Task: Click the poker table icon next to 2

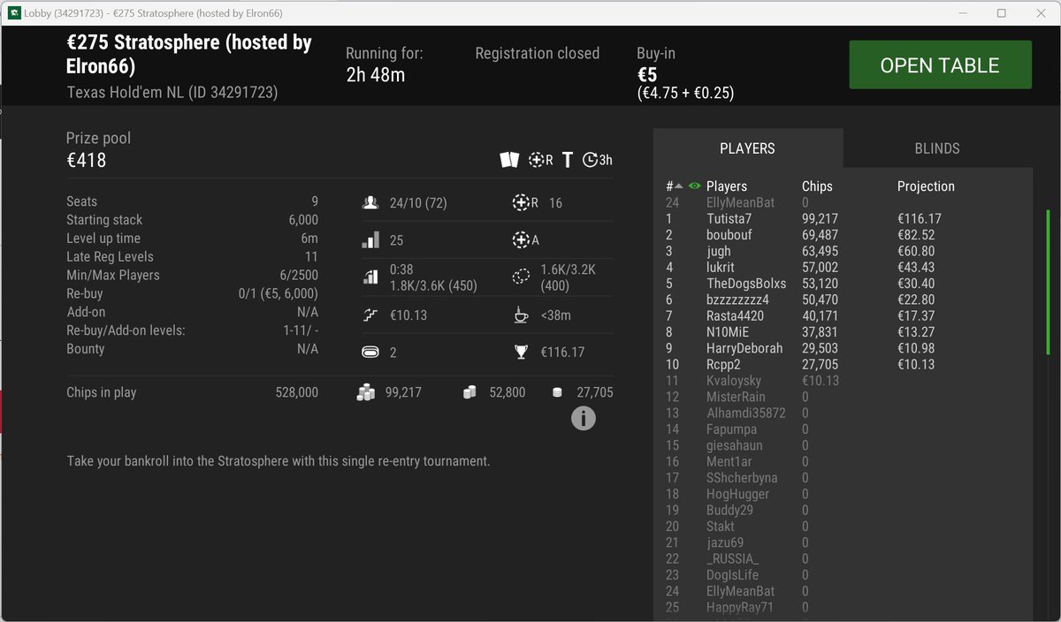Action: (x=370, y=352)
